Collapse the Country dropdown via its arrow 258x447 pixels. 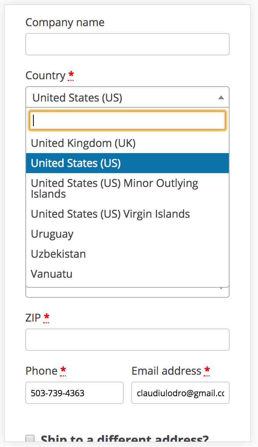coord(222,97)
